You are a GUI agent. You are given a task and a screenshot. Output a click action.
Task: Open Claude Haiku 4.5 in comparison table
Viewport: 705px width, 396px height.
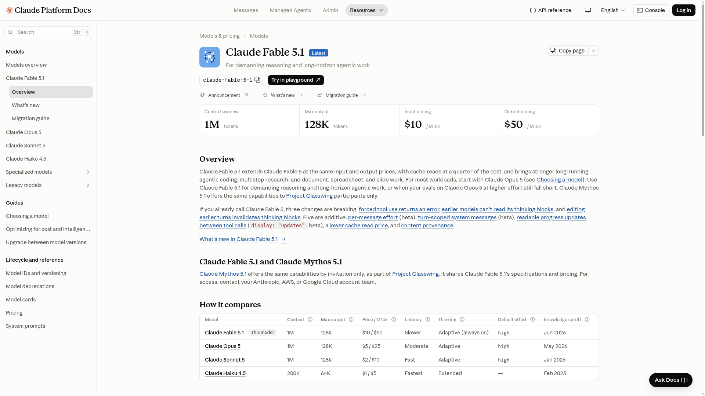[225, 373]
